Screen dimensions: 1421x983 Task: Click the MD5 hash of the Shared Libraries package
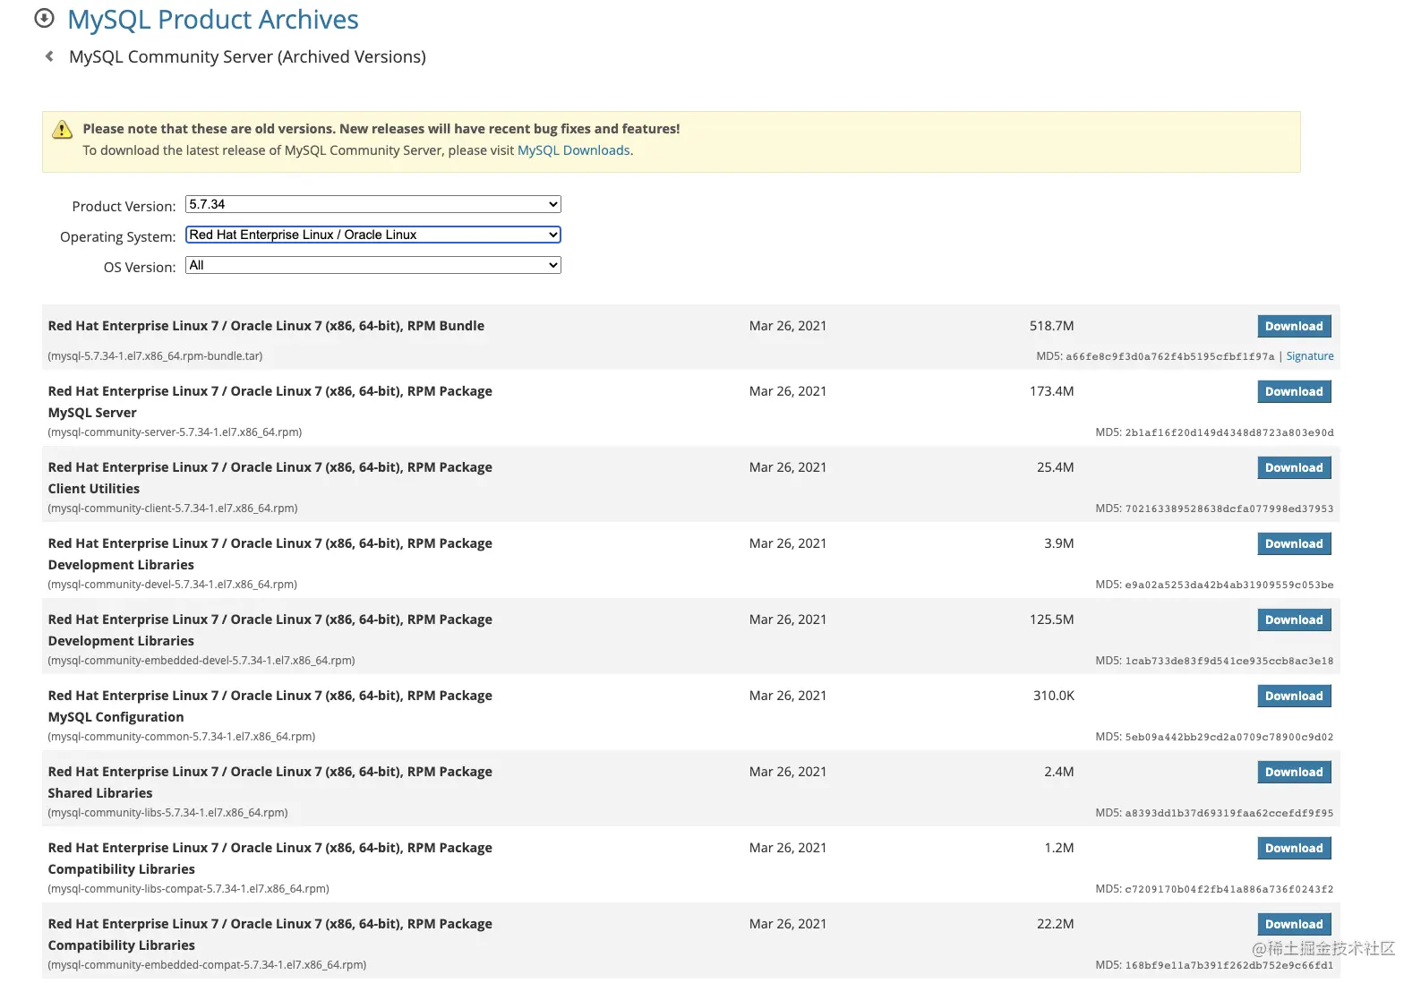1229,813
